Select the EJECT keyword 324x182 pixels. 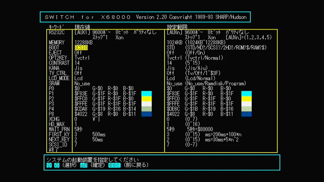(x=55, y=53)
